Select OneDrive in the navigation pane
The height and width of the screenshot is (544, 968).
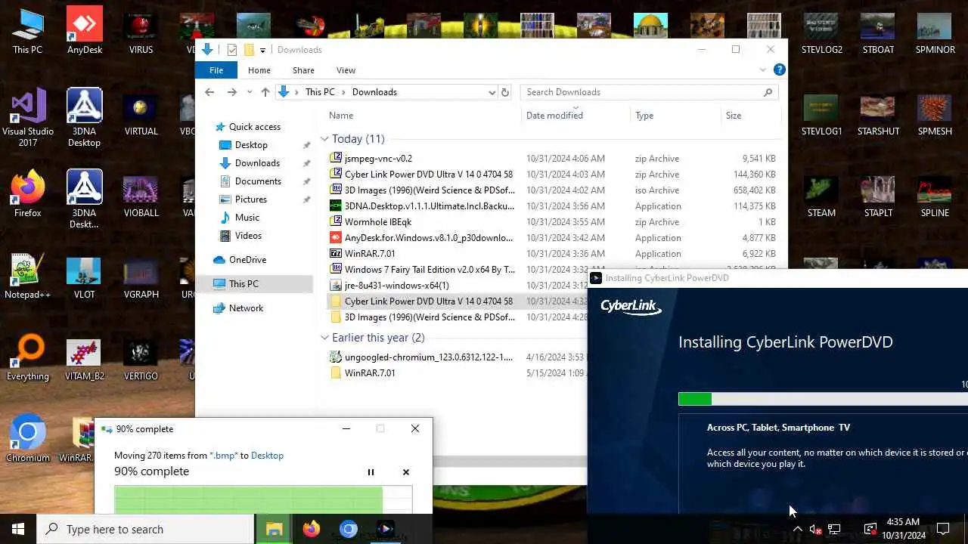(247, 260)
